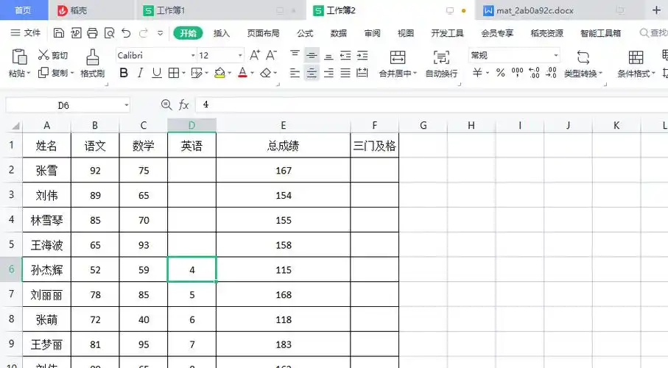Expand the 复制 copy options arrow
Image resolution: width=668 pixels, height=368 pixels.
tap(72, 74)
